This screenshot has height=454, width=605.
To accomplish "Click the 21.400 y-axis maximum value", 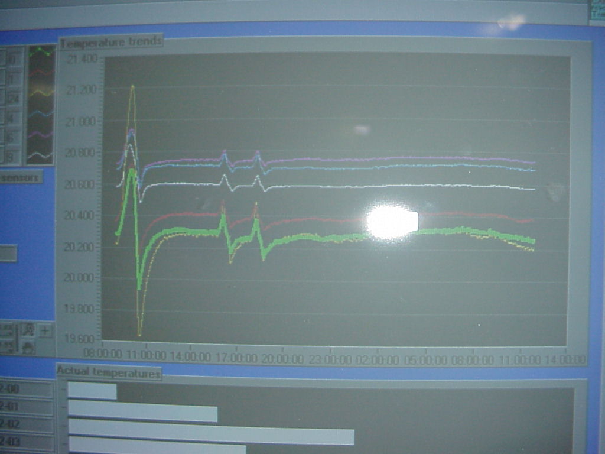I will point(82,60).
